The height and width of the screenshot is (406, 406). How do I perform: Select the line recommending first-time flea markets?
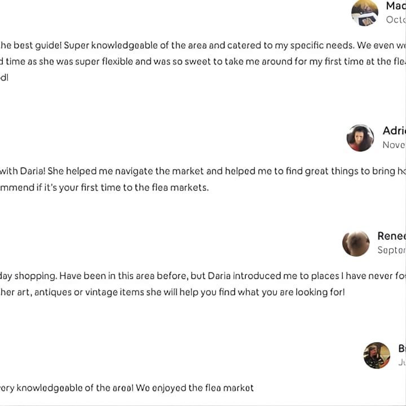click(104, 187)
